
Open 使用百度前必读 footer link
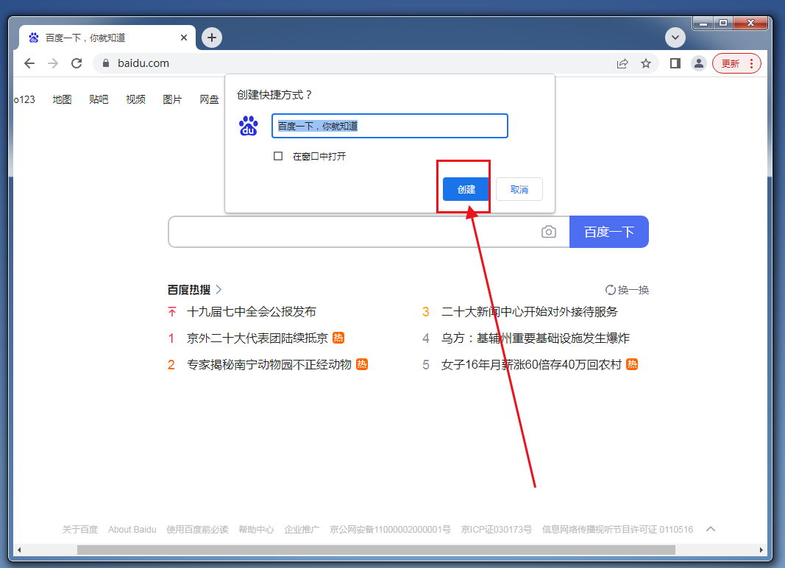(x=197, y=530)
